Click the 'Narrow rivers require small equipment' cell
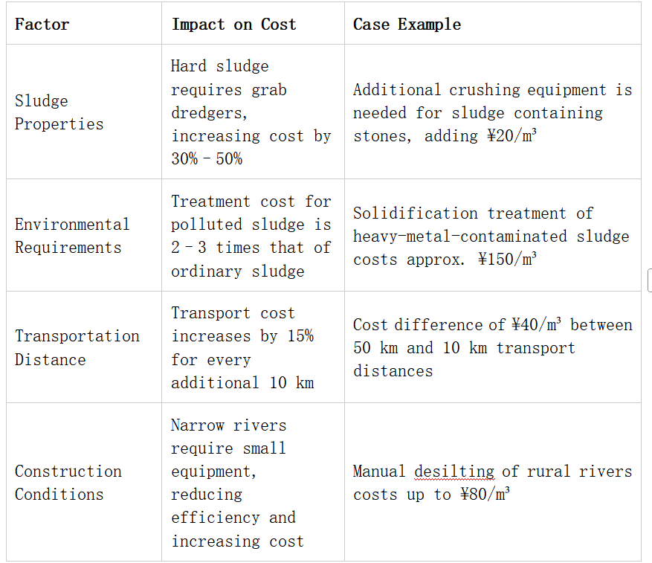The width and height of the screenshot is (652, 563). (x=253, y=482)
